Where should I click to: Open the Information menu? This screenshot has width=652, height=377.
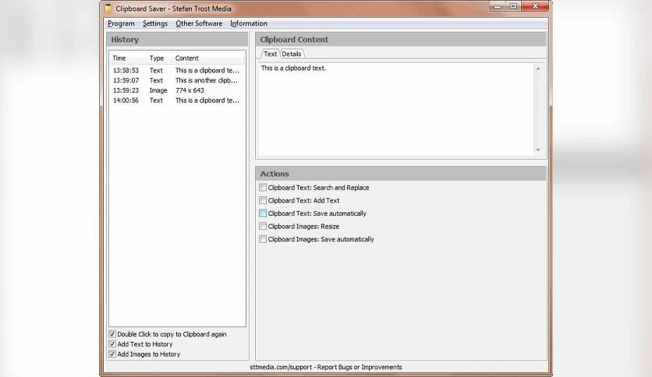click(x=249, y=23)
